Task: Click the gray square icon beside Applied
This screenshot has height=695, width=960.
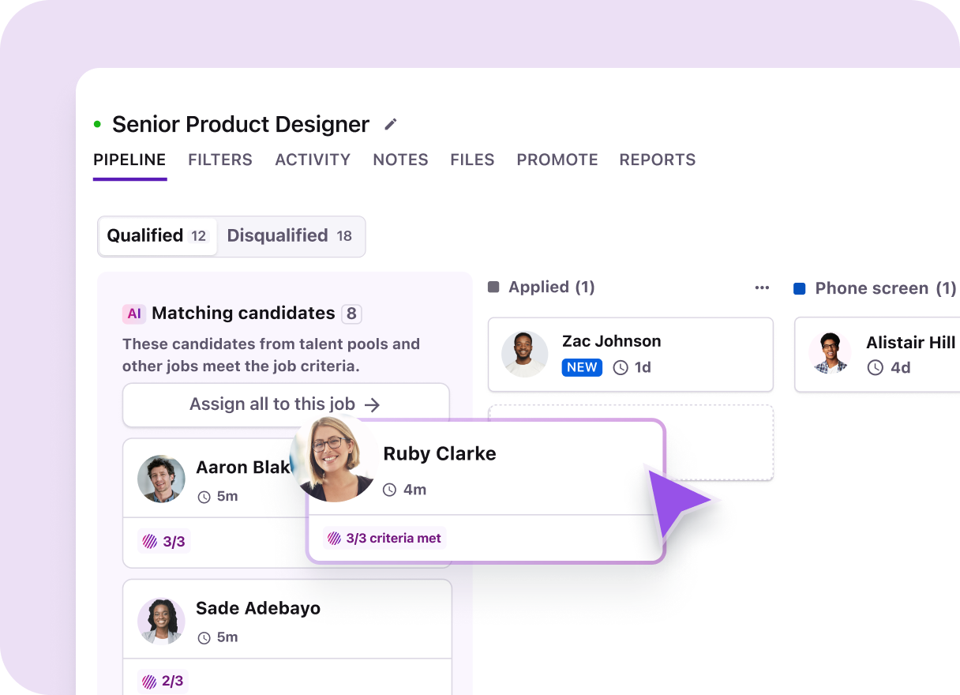Action: [493, 287]
